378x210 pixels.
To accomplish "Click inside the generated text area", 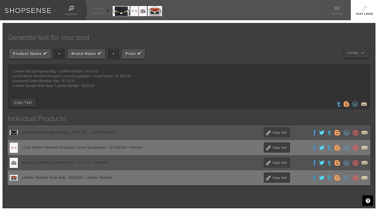I will coord(189,87).
